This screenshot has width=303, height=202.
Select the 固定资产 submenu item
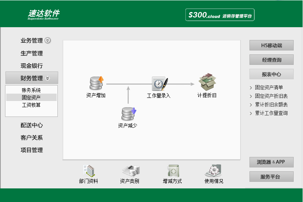[x=31, y=98]
